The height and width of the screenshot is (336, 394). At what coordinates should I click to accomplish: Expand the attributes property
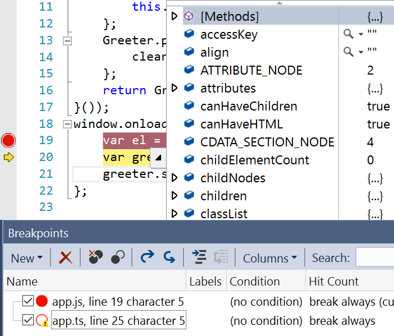pyautogui.click(x=175, y=88)
